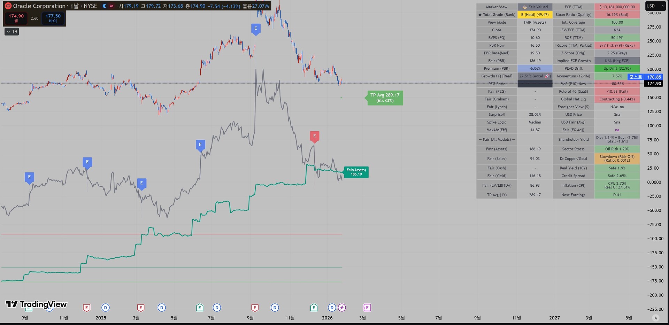This screenshot has width=669, height=325.
Task: Click the '94.03' Fair (Sales) cell
Action: point(535,158)
